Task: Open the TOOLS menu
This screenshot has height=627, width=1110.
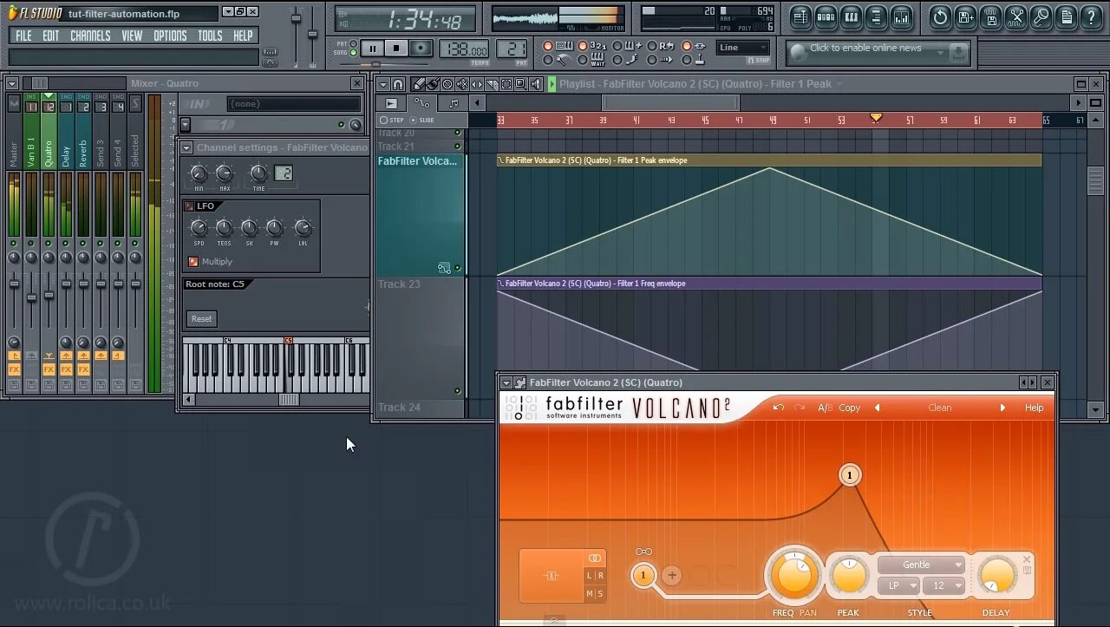Action: (x=210, y=36)
